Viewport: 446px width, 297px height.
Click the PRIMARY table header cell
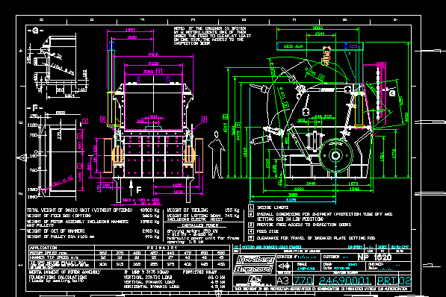[162, 248]
